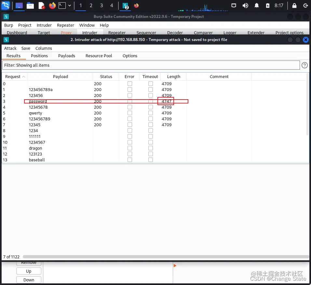The width and height of the screenshot is (311, 285).
Task: Toggle Error checkbox for payload dragon
Action: (x=130, y=148)
